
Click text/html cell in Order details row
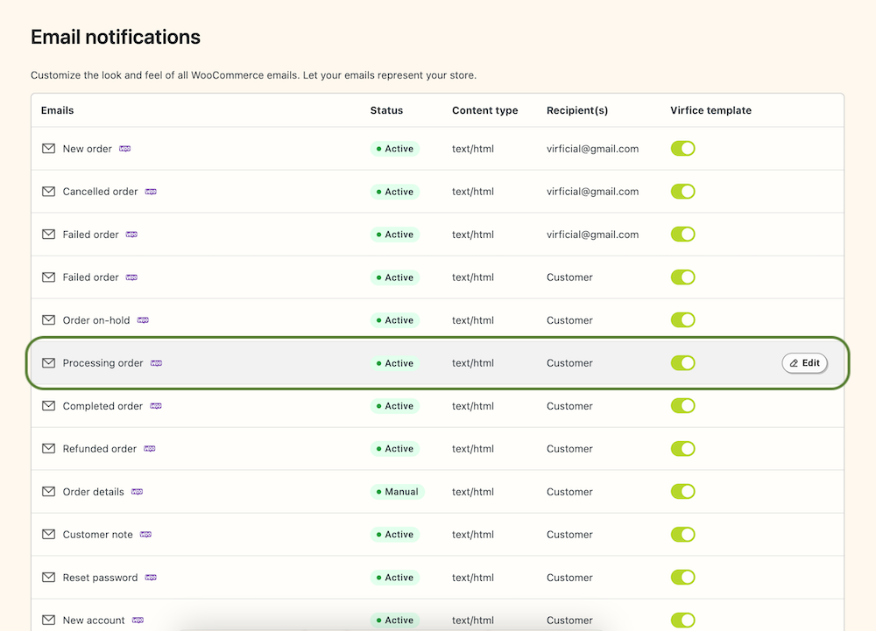coord(473,492)
